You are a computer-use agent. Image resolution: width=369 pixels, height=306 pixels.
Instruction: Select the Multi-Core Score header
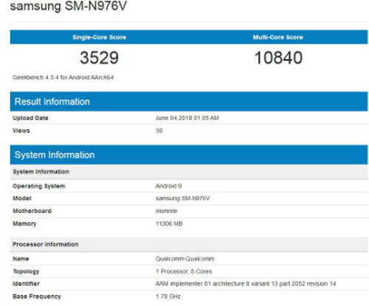pyautogui.click(x=278, y=38)
